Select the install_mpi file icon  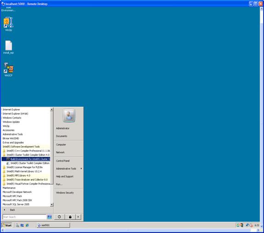(x=8, y=47)
